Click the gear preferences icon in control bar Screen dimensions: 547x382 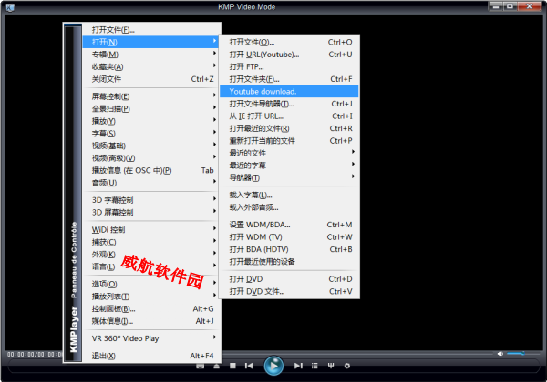click(346, 366)
